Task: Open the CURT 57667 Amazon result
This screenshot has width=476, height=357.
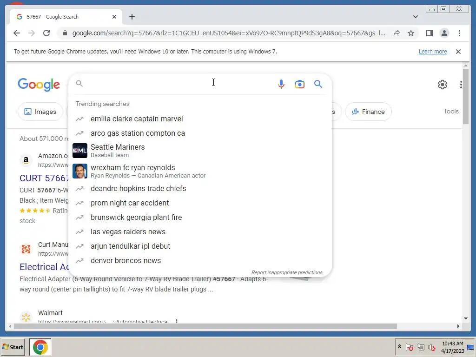Action: pos(44,178)
